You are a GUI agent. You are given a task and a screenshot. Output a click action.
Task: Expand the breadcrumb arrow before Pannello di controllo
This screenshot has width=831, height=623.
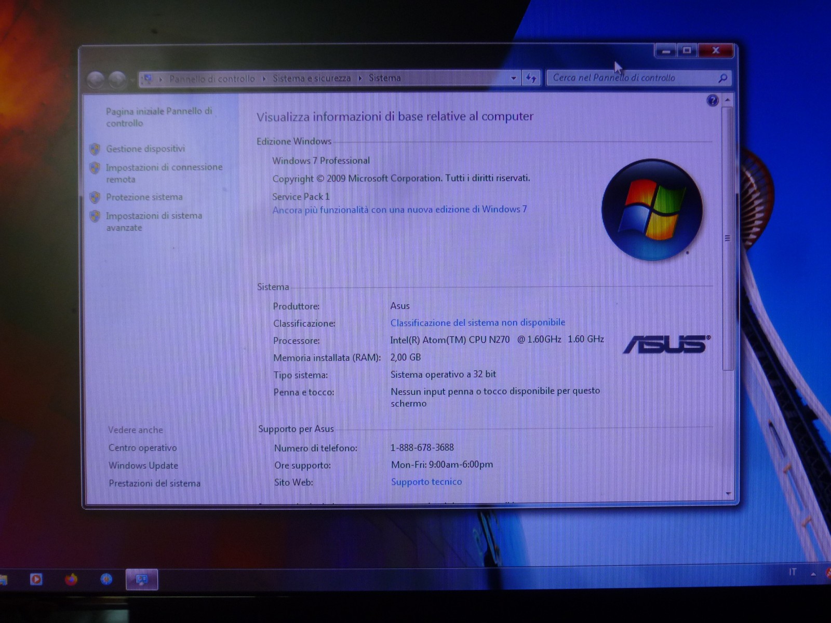pyautogui.click(x=161, y=79)
